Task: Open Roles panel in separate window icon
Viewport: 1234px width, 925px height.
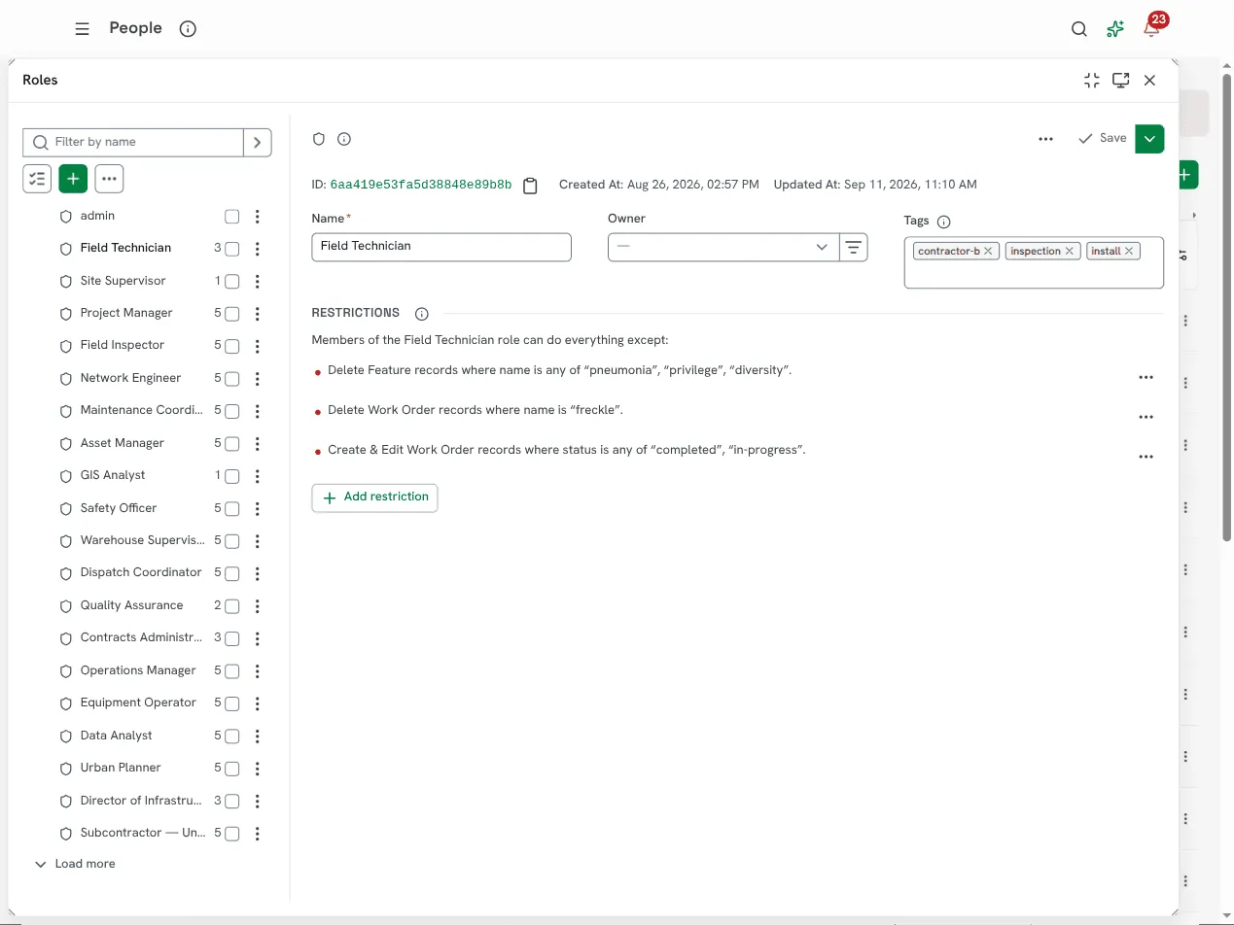Action: click(x=1121, y=81)
